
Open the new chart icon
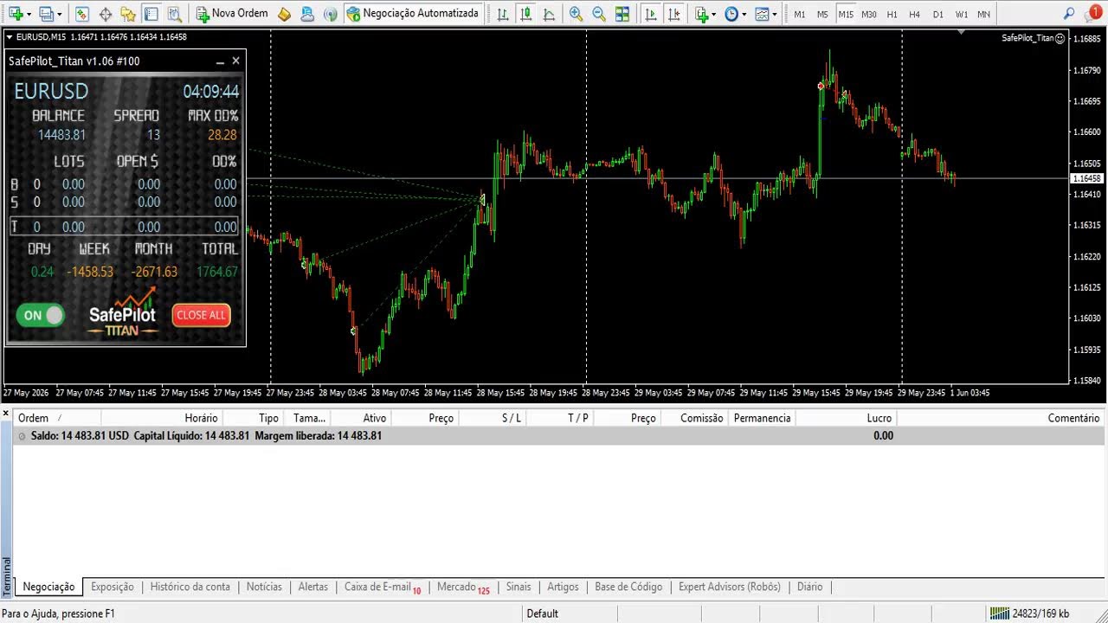coord(15,14)
